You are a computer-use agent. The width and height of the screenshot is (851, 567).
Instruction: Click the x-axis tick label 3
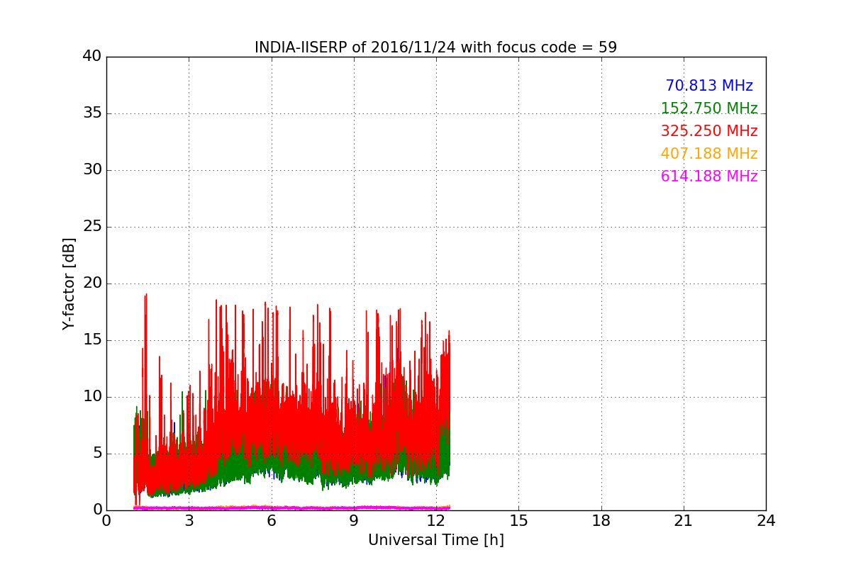[189, 521]
